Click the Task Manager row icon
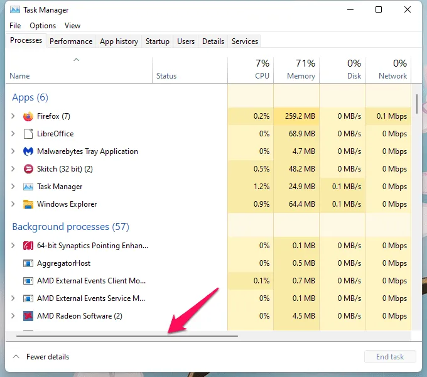The width and height of the screenshot is (427, 377). [x=28, y=187]
